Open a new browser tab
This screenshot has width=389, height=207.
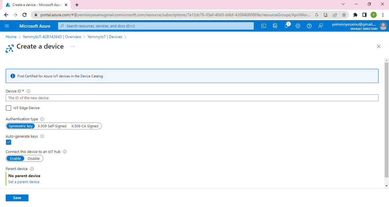[77, 5]
